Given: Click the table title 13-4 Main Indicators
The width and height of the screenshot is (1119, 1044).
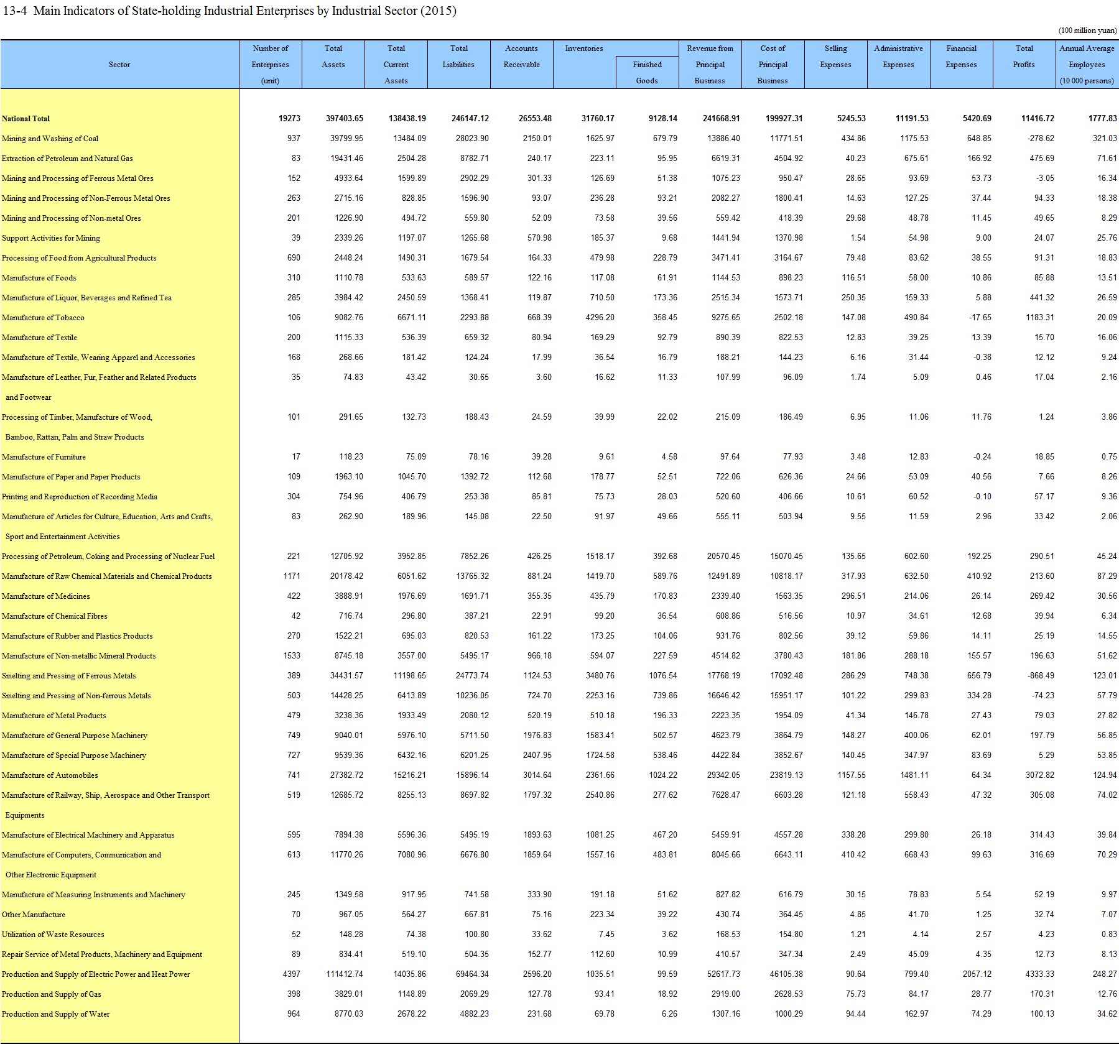Looking at the screenshot, I should click(230, 11).
